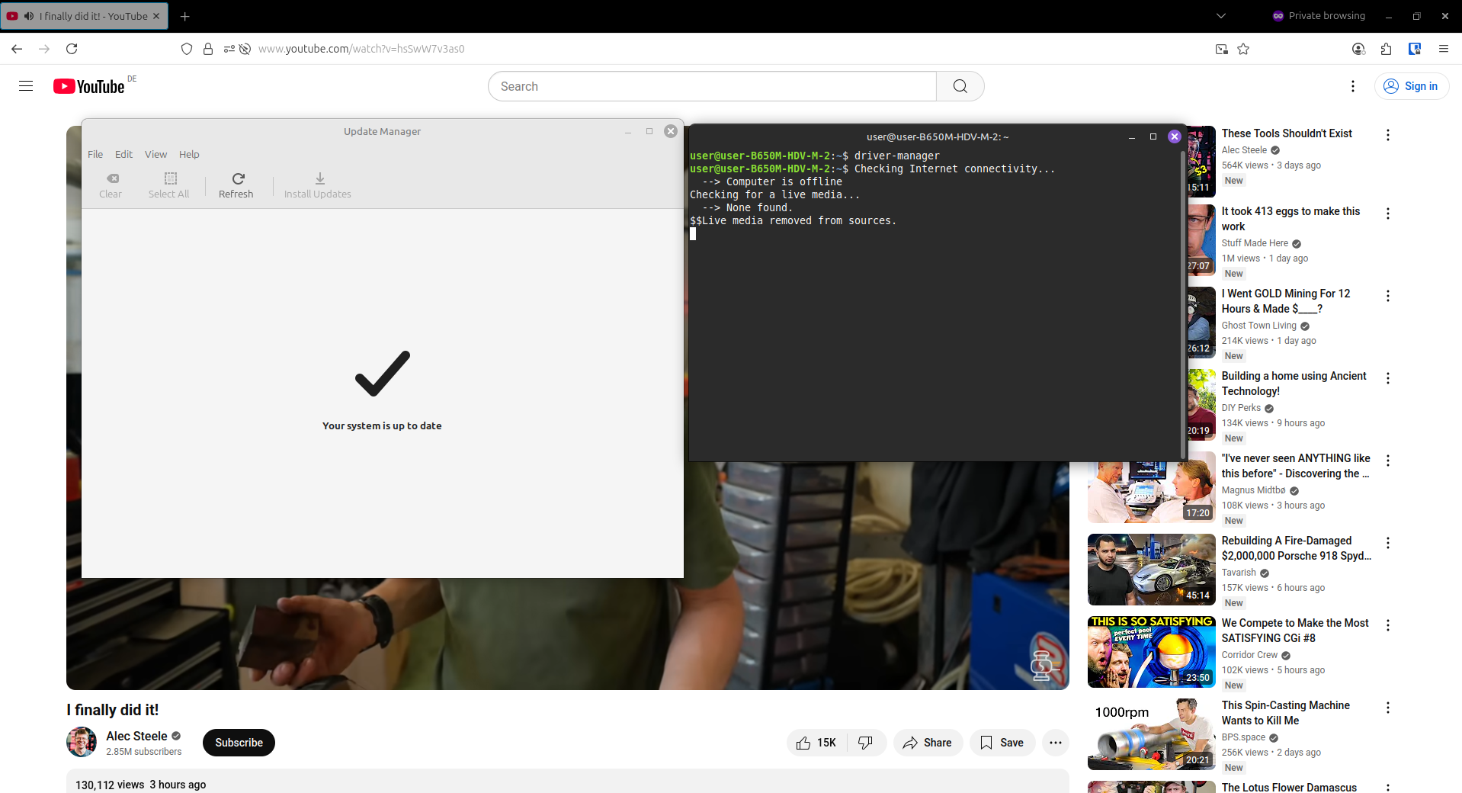1462x793 pixels.
Task: Open options for 'Rebuilding A Fire-Damaged' Porsche video
Action: coord(1388,543)
